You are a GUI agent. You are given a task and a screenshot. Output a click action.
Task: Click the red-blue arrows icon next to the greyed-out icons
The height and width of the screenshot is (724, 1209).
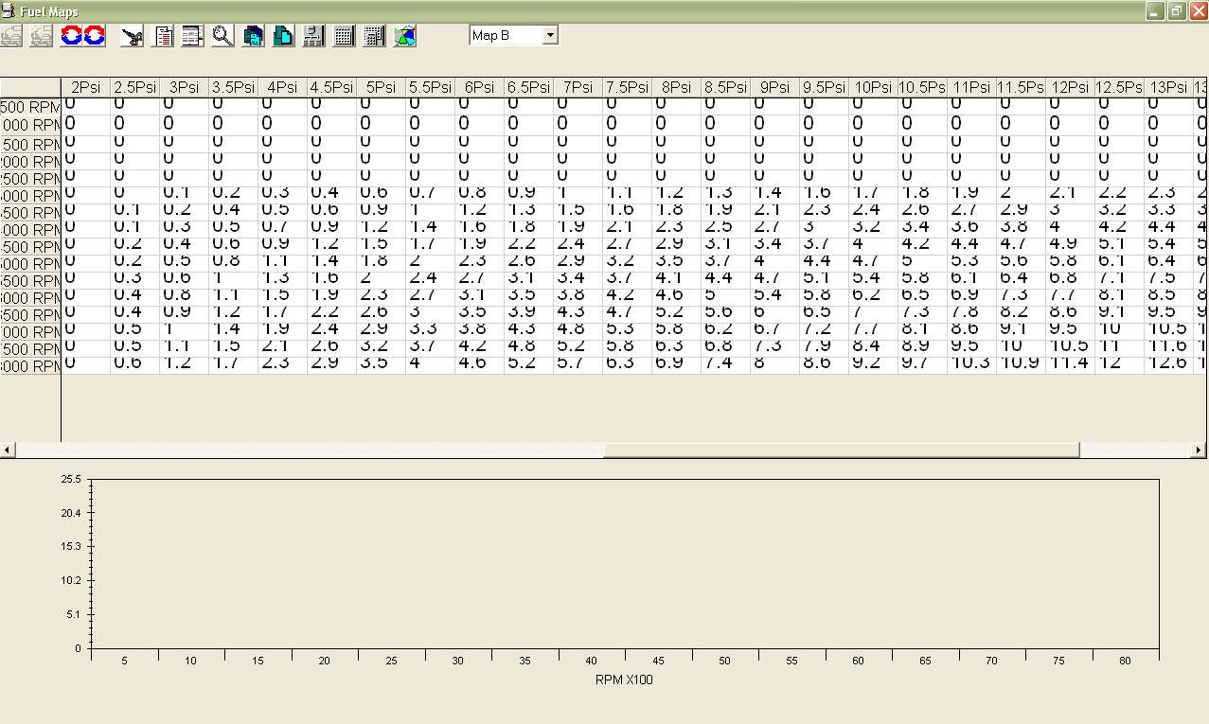[x=72, y=36]
